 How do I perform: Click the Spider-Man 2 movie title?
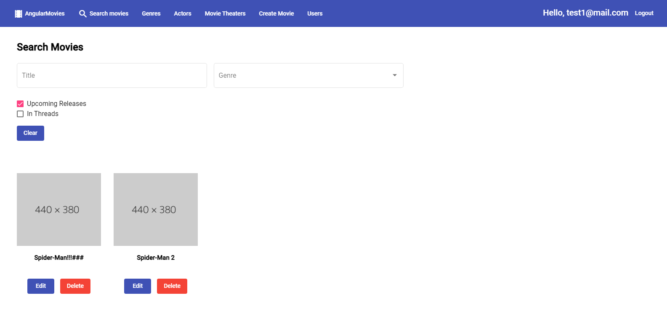coord(156,258)
